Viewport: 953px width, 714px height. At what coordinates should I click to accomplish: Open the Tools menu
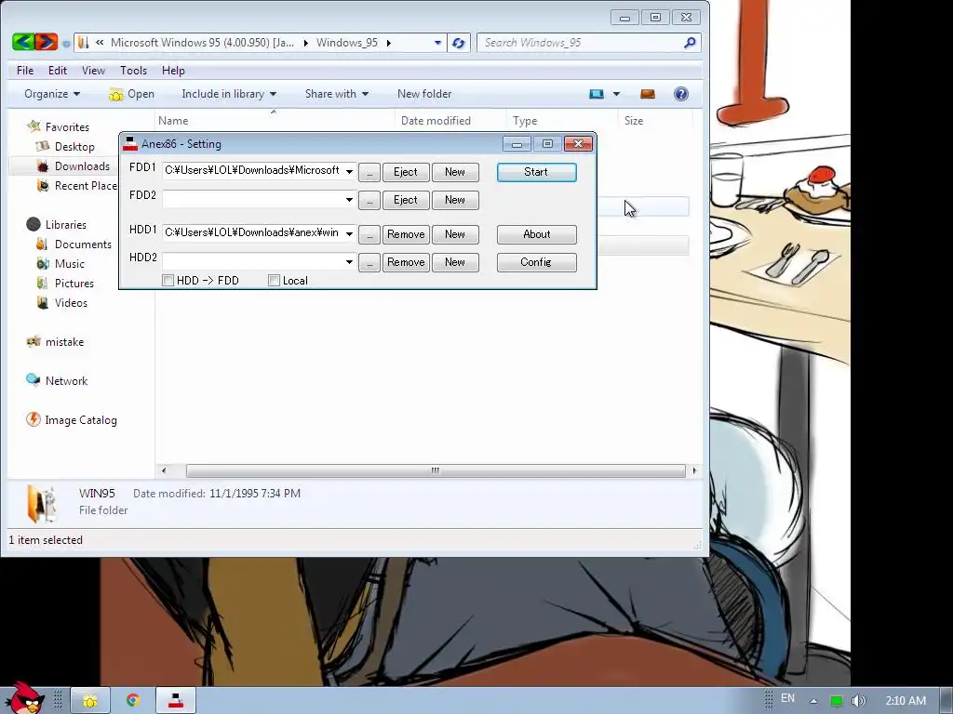pyautogui.click(x=134, y=71)
